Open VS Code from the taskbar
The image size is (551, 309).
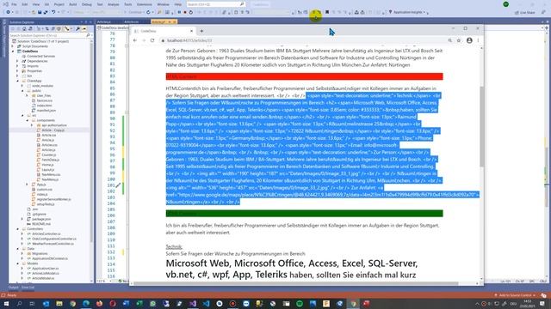coord(206,303)
